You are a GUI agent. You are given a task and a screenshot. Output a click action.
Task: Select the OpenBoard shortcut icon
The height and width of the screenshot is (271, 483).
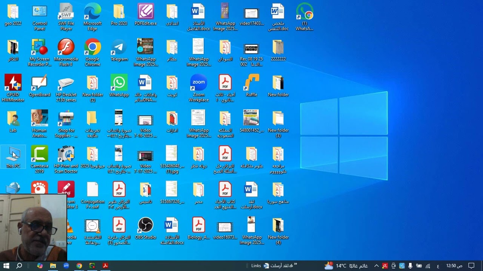pos(39,86)
